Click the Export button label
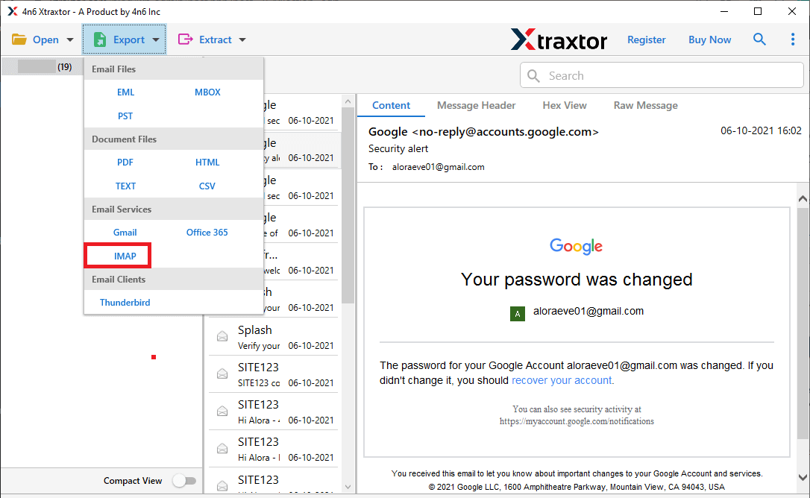810x498 pixels. [129, 40]
